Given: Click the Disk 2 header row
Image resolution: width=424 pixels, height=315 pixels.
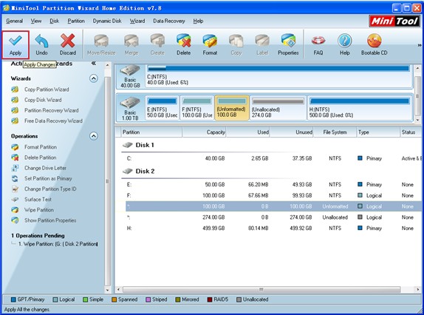Looking at the screenshot, I should pos(270,172).
